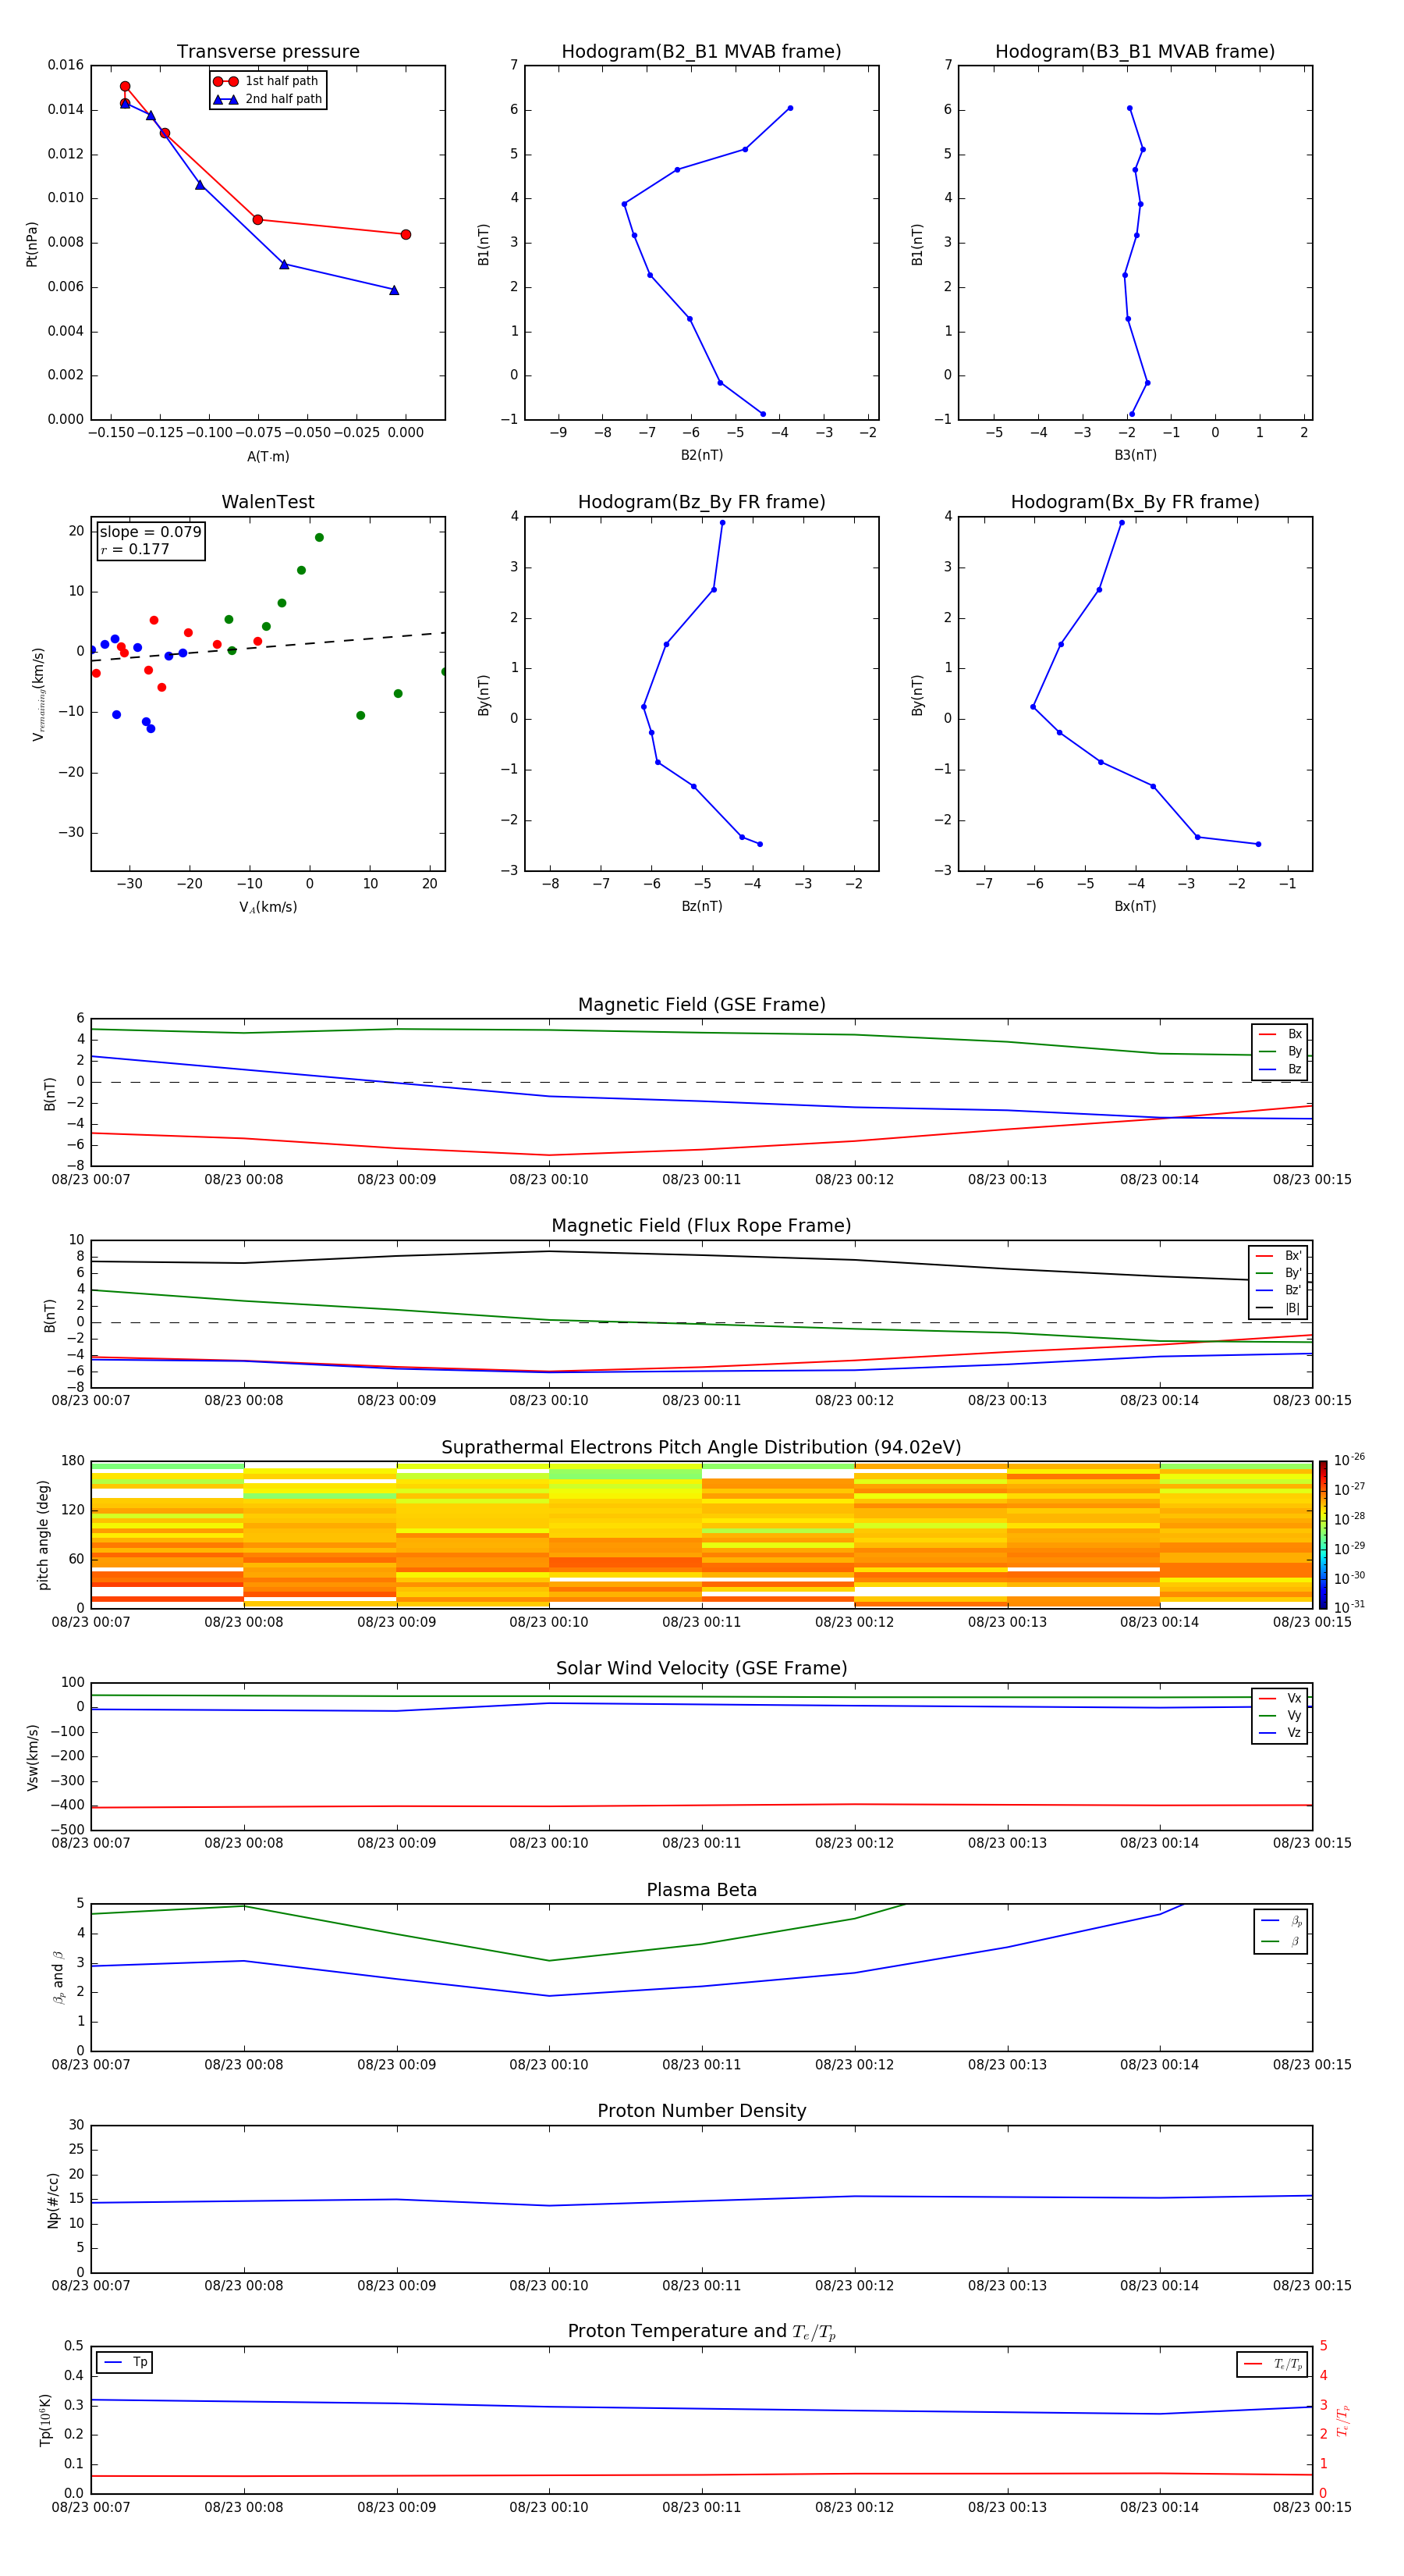Click the 'r = 0.177' annotation
1404x2576 pixels.
(x=135, y=549)
